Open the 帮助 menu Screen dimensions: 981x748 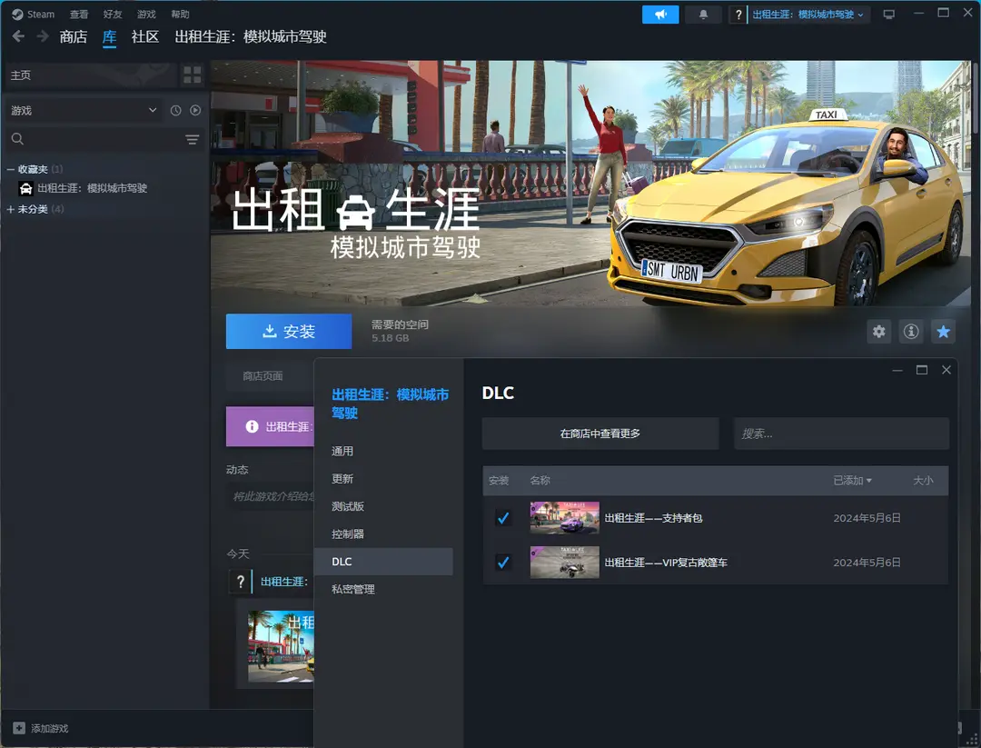pos(180,15)
